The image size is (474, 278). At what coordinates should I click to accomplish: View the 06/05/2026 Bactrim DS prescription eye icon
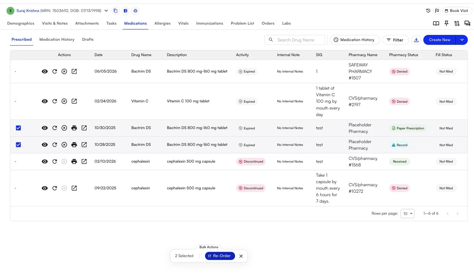[x=45, y=72]
